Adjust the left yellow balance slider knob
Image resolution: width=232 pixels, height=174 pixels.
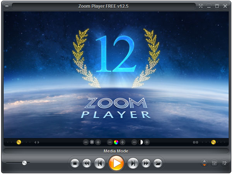tap(19, 142)
